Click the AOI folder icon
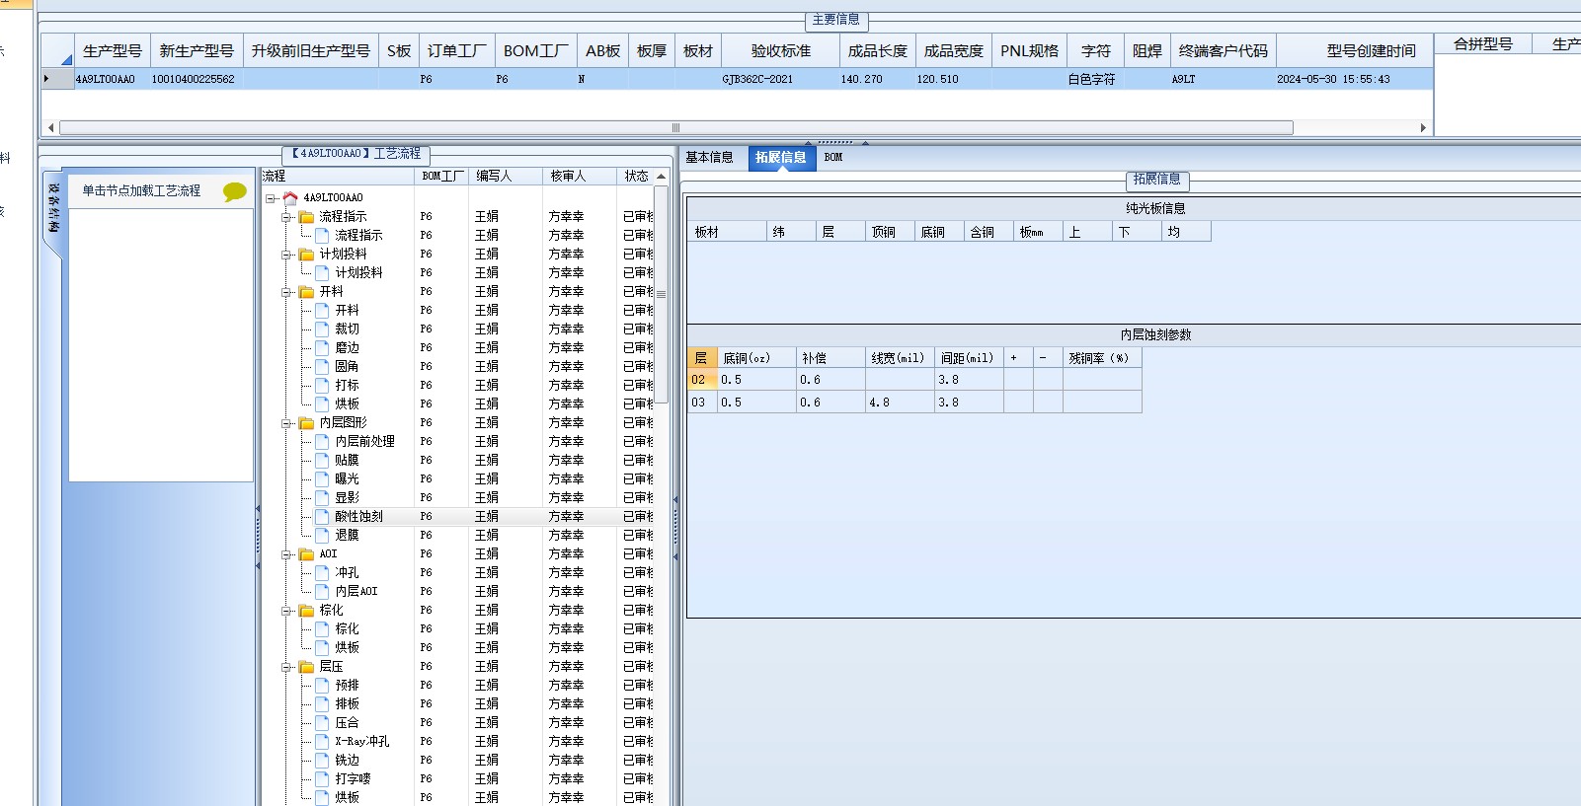 (x=306, y=553)
